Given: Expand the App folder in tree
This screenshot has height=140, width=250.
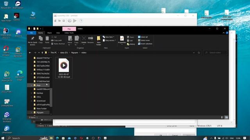Looking at the screenshot, I should pos(31,86).
